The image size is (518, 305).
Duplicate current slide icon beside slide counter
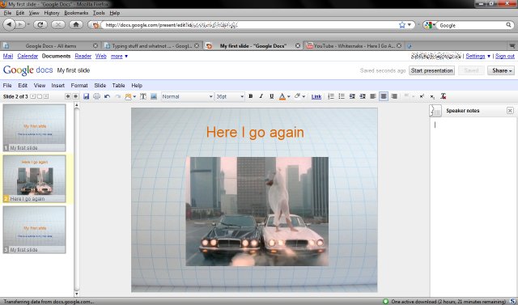[40, 96]
